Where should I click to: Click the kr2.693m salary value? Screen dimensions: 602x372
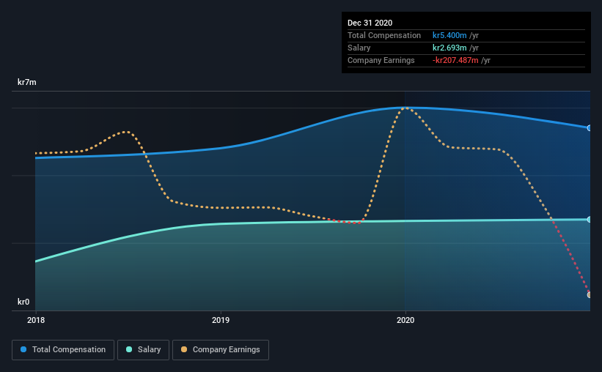[x=449, y=48]
